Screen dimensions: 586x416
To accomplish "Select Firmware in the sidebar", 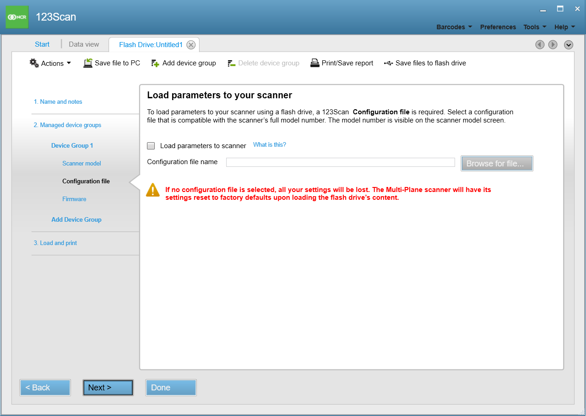I will tap(74, 199).
